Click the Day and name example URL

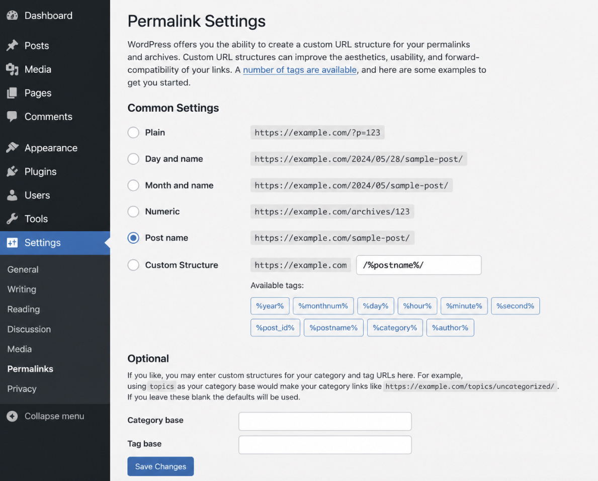pyautogui.click(x=359, y=159)
